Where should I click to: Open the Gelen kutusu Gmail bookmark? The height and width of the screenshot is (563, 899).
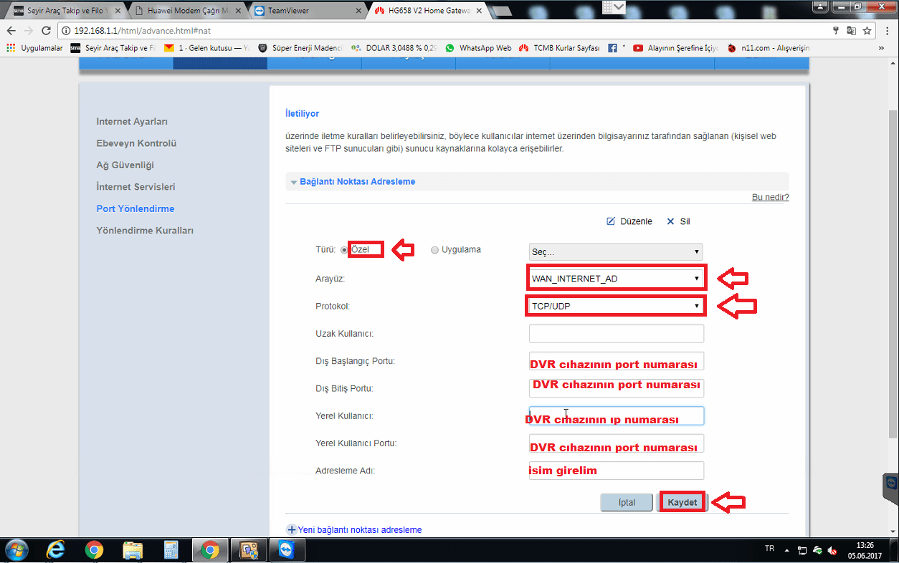tap(207, 48)
